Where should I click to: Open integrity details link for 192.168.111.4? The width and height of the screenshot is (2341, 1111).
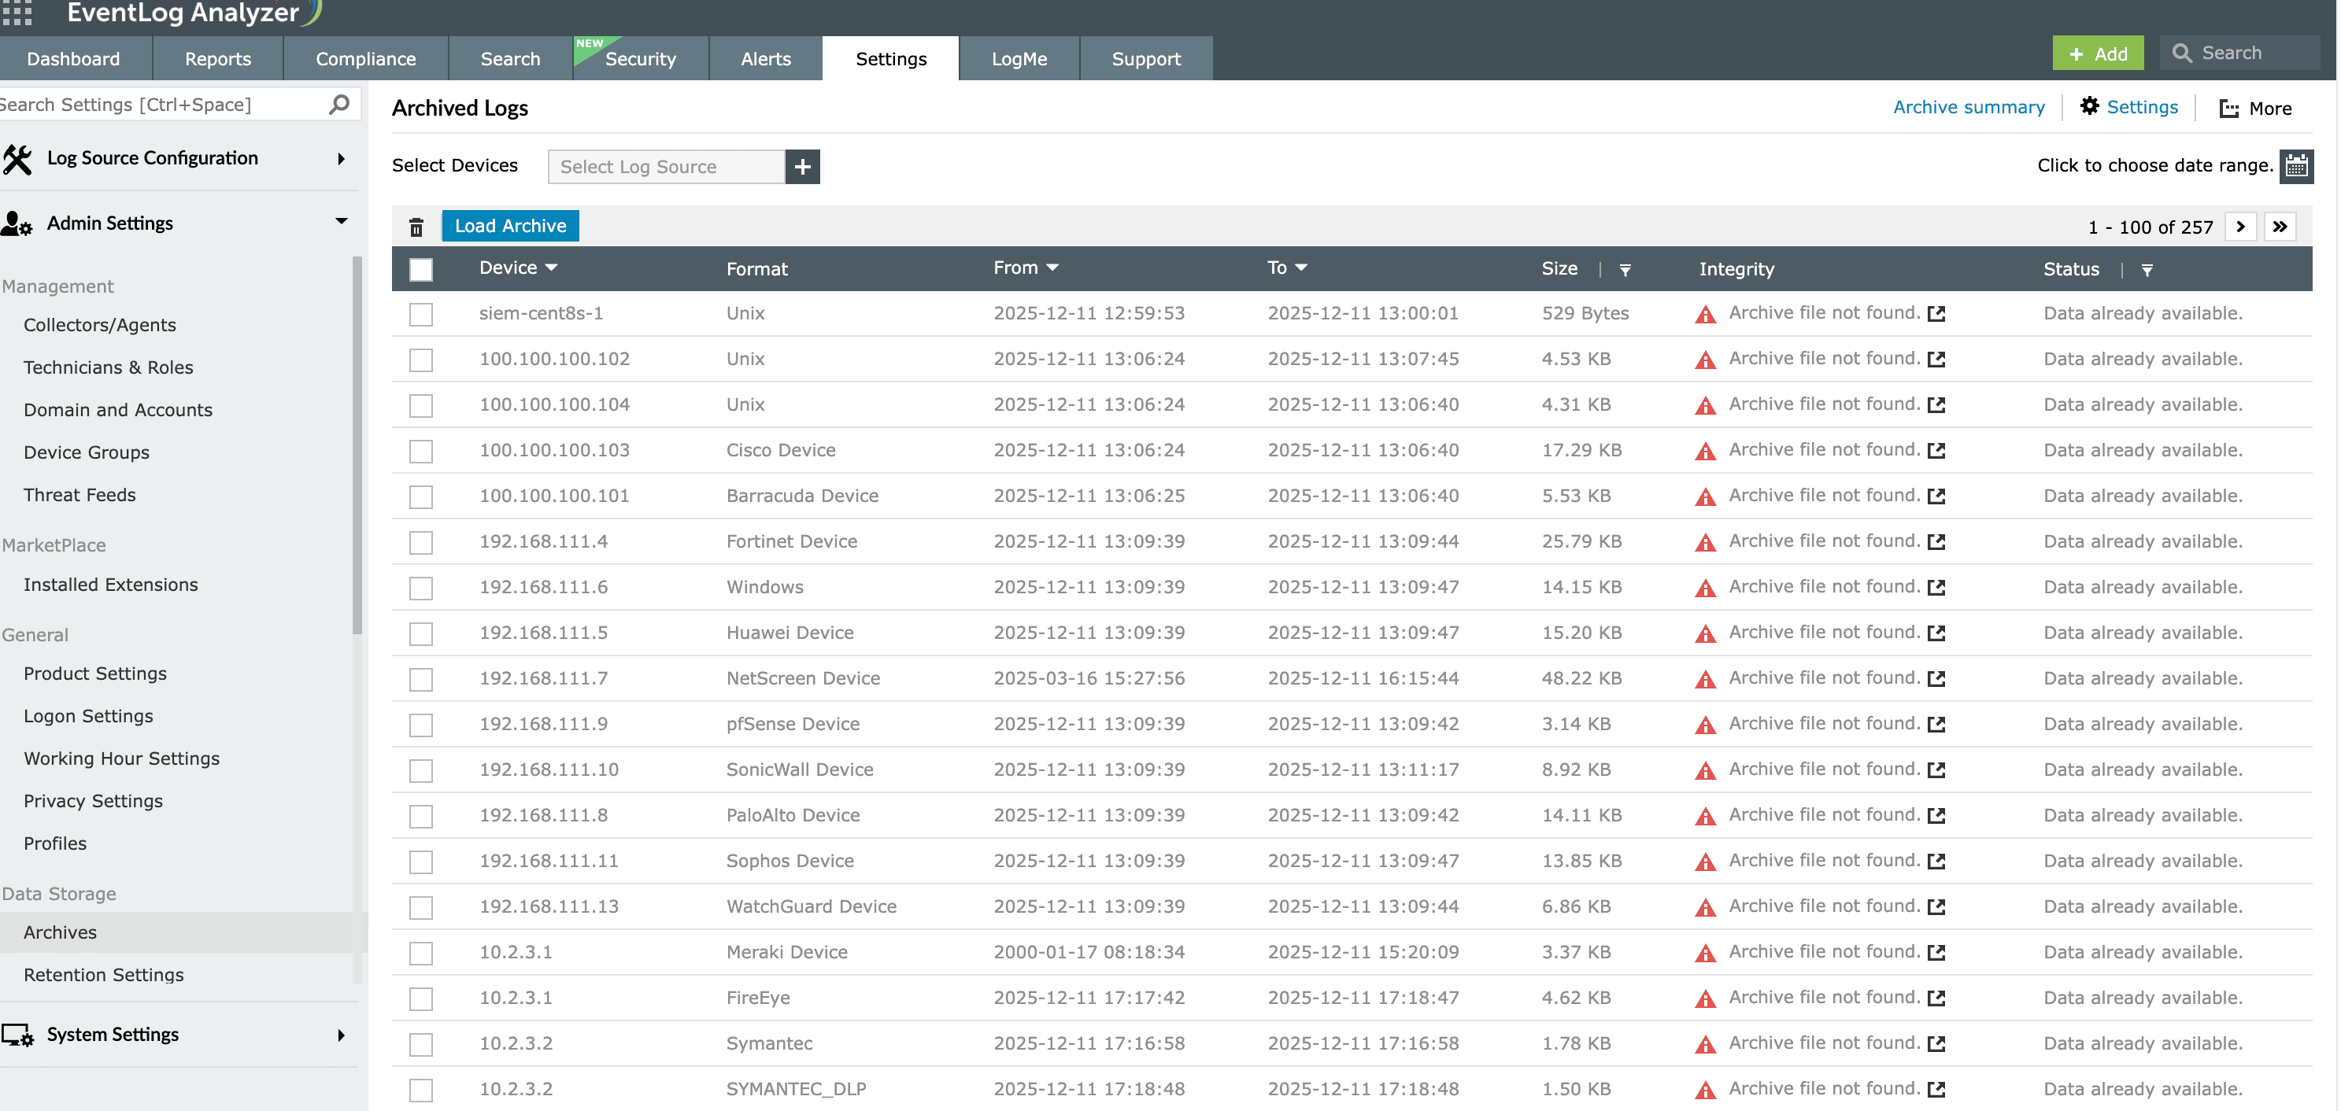coord(1936,541)
